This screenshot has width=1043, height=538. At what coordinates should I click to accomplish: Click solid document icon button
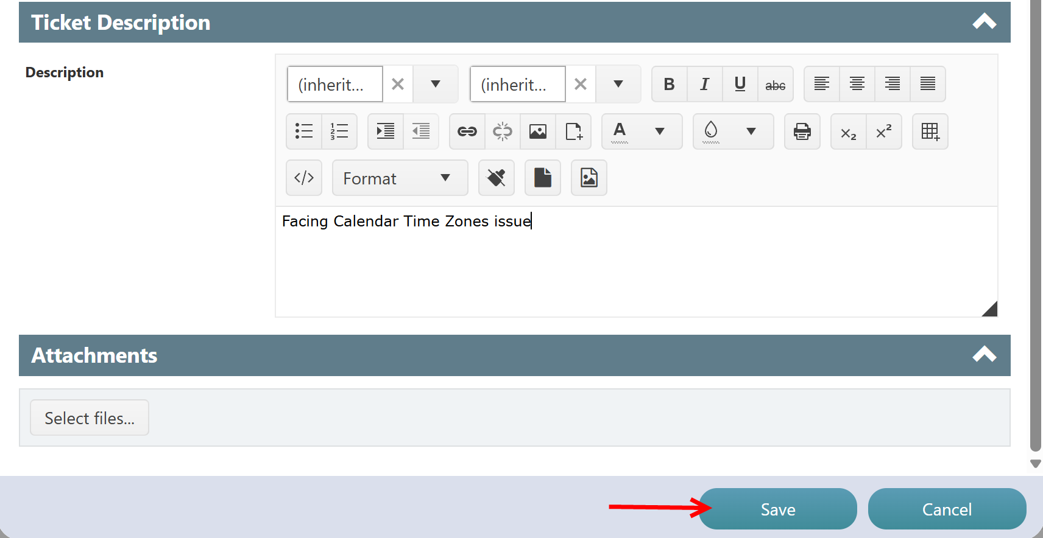pyautogui.click(x=542, y=178)
